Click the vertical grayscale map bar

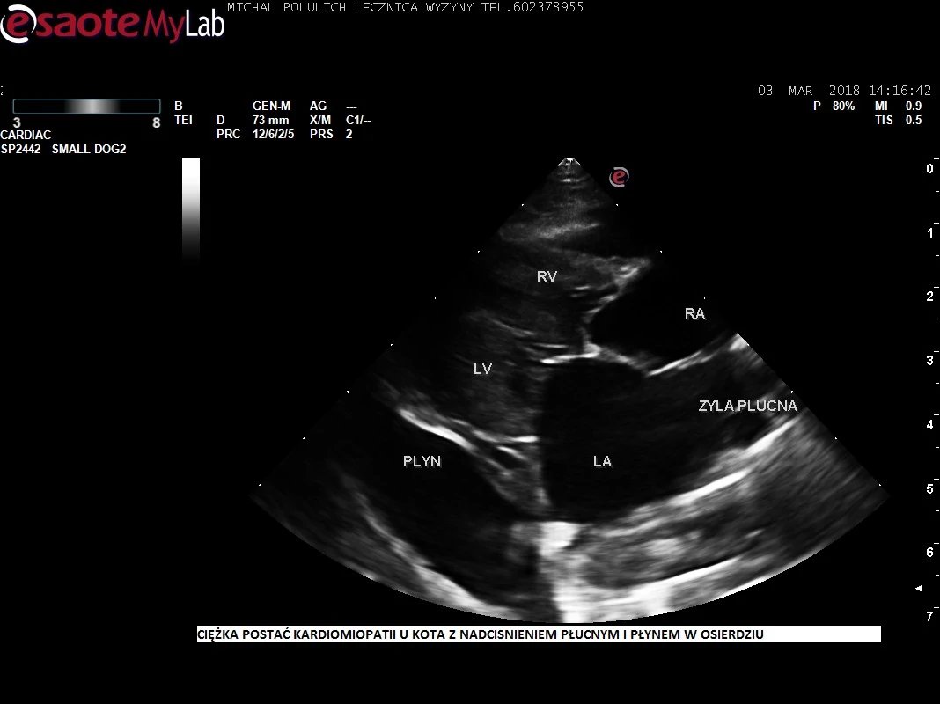tap(191, 208)
